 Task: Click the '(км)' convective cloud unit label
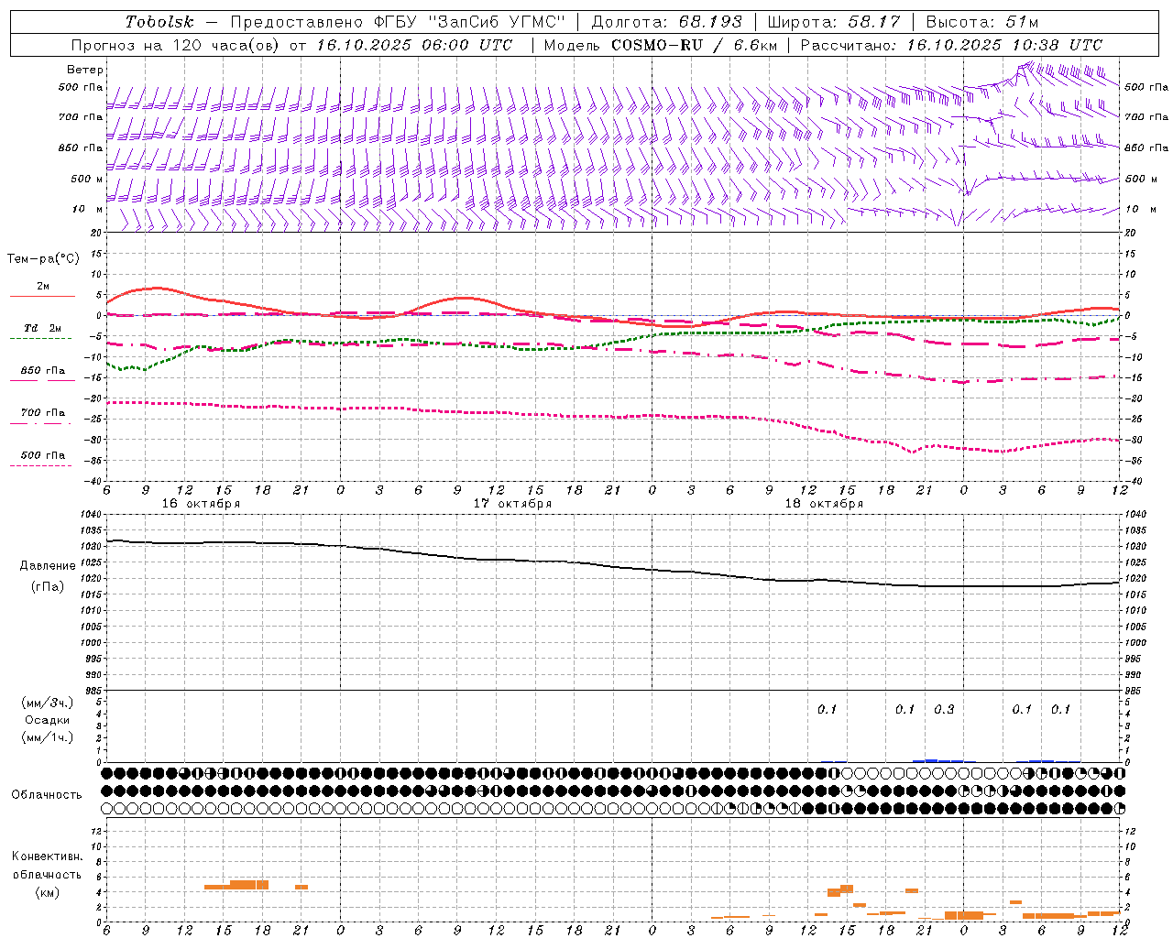pos(47,892)
